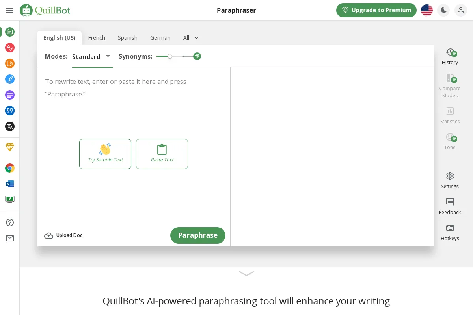
Task: Open the Plagiarism Checker sidebar icon
Action: pos(10,63)
